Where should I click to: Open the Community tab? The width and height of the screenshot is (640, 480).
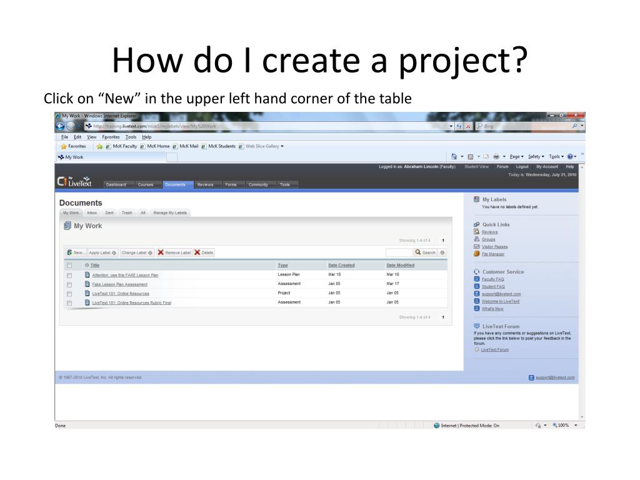(258, 185)
